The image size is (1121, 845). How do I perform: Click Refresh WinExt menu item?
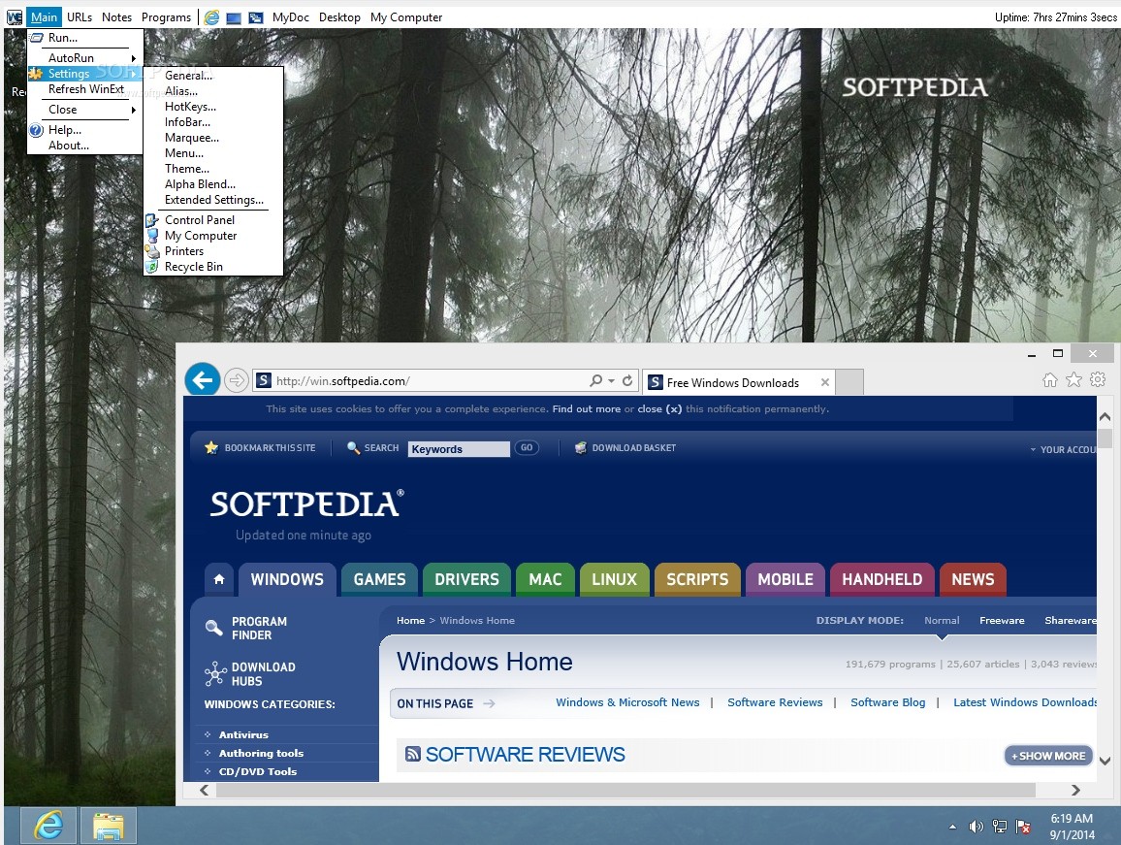85,89
